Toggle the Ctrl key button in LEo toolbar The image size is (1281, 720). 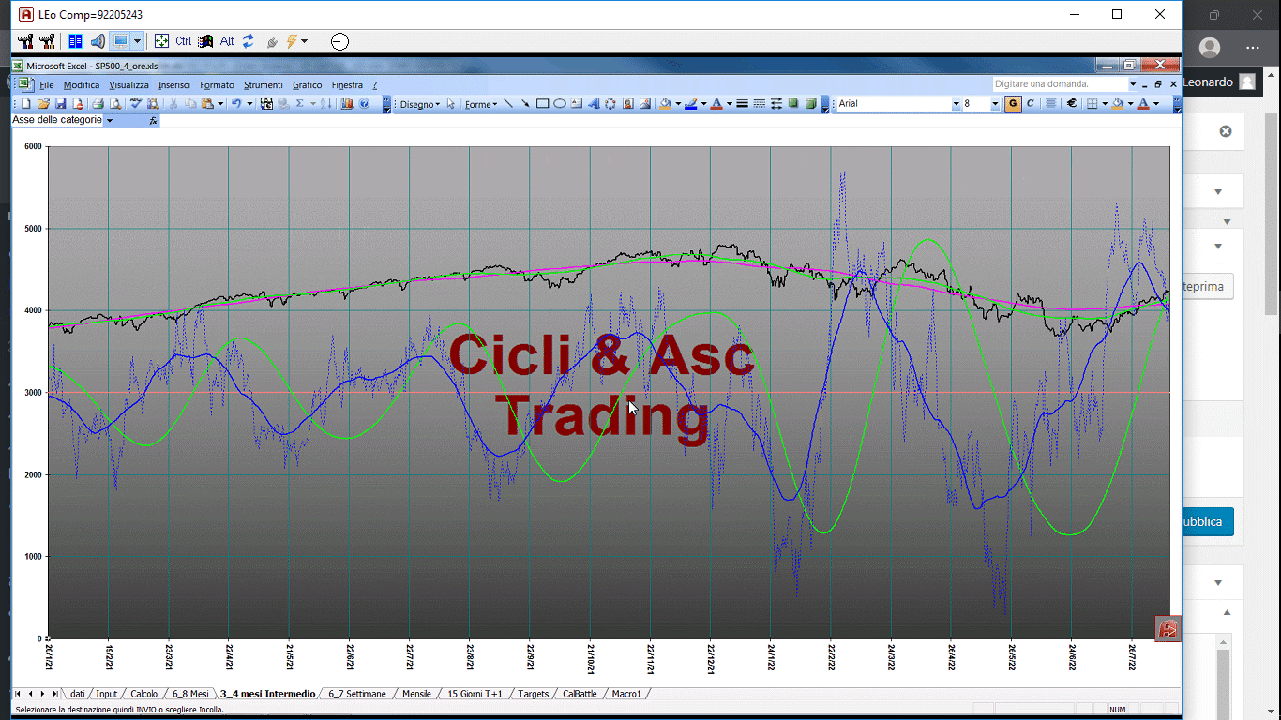(x=183, y=41)
